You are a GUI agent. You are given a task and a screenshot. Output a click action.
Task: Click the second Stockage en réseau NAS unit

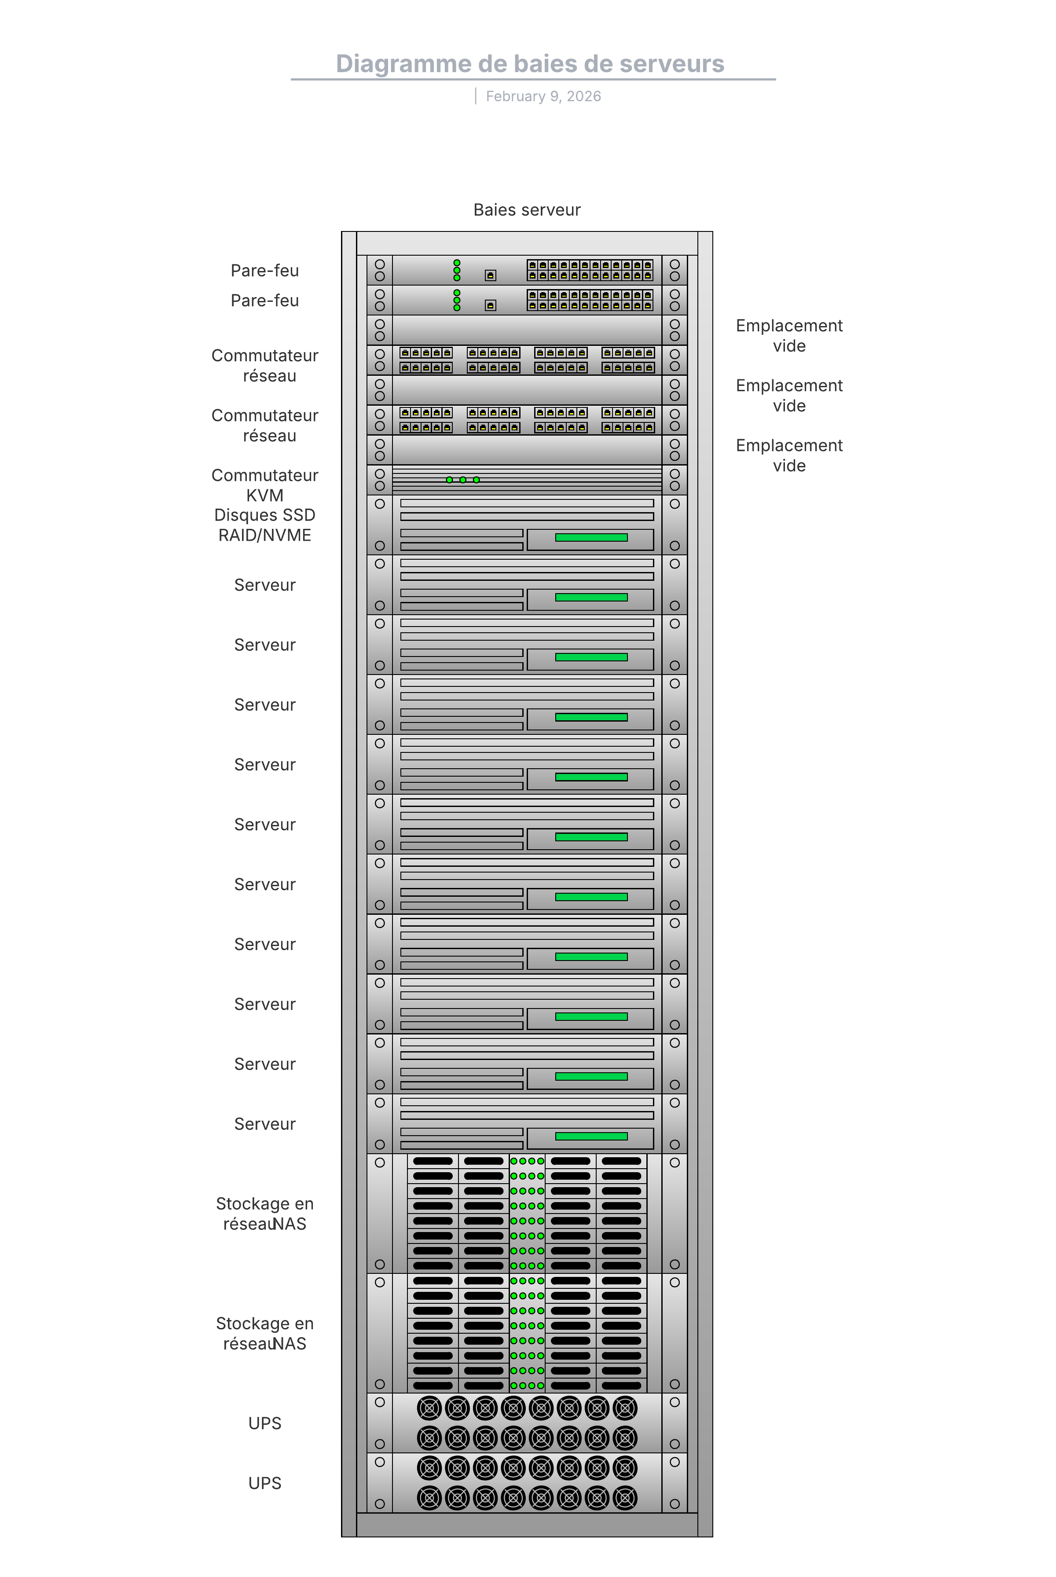(x=527, y=1332)
